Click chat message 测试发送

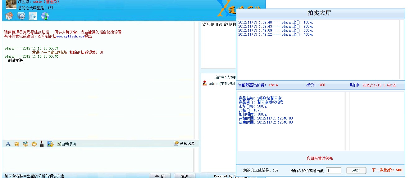(x=16, y=61)
